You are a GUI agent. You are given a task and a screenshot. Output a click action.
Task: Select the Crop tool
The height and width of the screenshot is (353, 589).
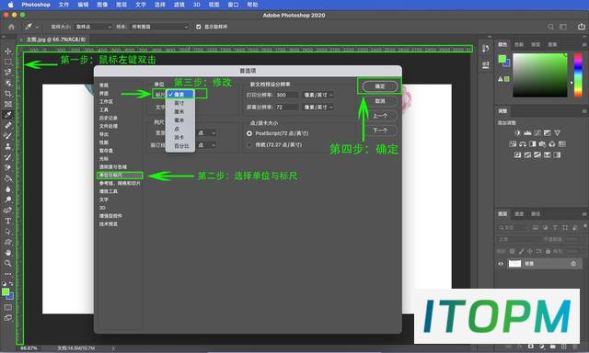8,94
